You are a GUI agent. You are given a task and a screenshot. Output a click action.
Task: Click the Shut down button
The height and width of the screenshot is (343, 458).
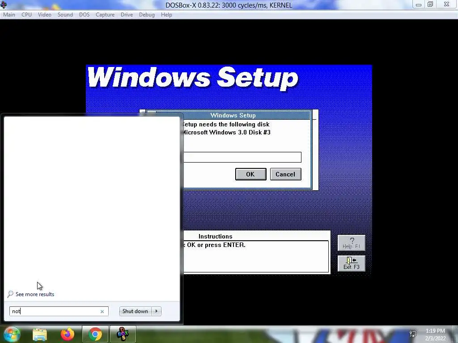click(x=135, y=311)
